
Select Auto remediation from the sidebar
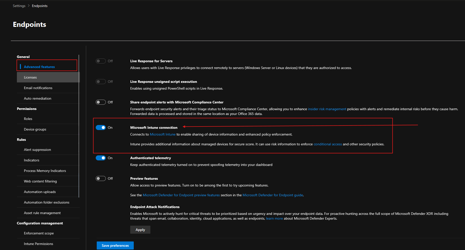tap(38, 98)
